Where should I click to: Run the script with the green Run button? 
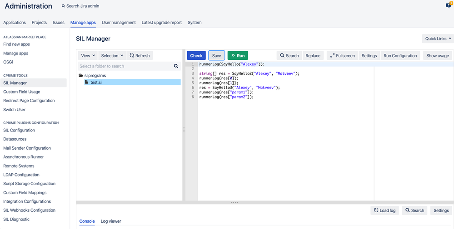(238, 55)
